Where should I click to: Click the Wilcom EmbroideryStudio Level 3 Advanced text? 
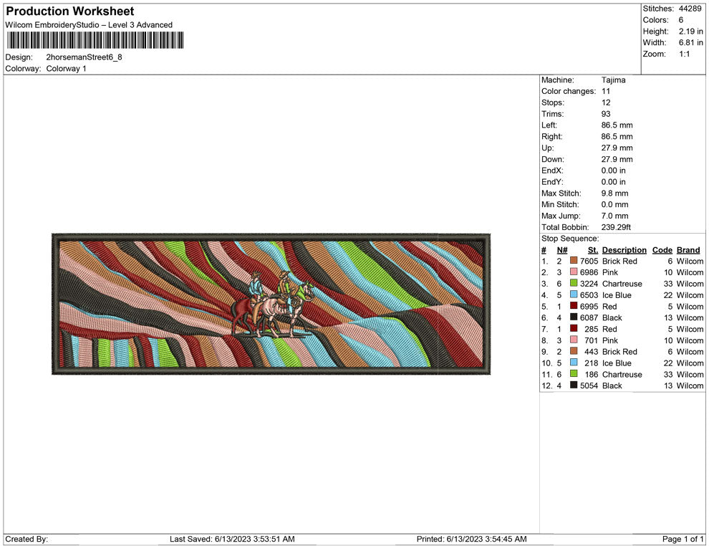click(x=89, y=25)
